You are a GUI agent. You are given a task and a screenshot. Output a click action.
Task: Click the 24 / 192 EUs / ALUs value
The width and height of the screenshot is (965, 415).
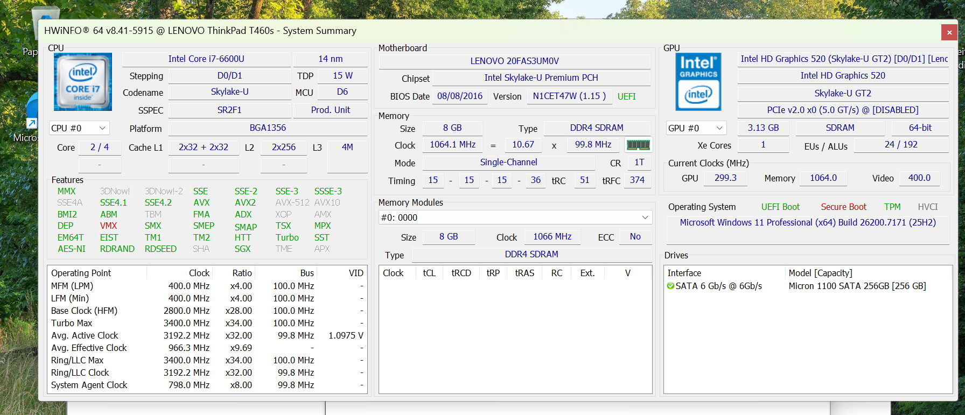pyautogui.click(x=901, y=144)
